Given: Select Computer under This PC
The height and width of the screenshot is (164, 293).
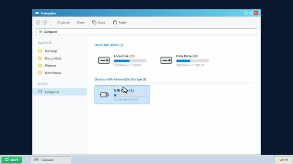Looking at the screenshot, I should (x=59, y=92).
